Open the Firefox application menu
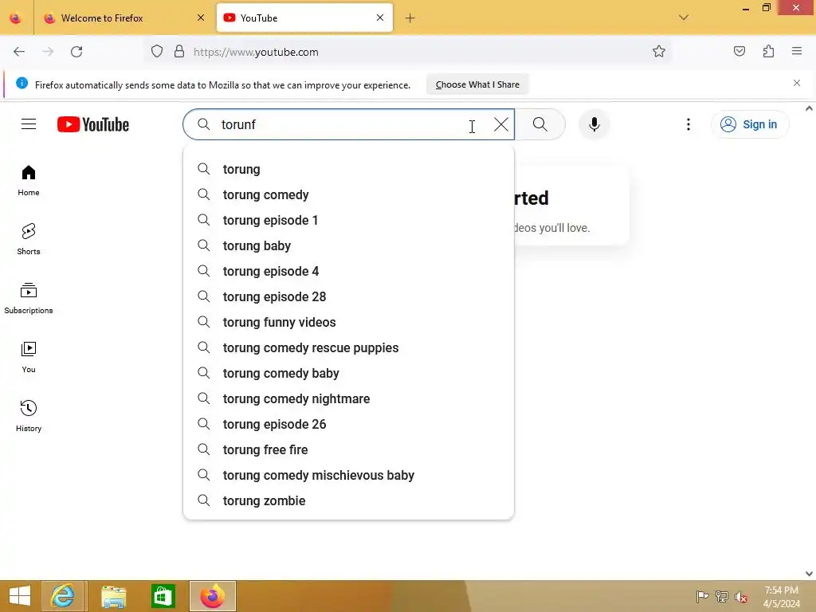The height and width of the screenshot is (612, 816). (x=797, y=52)
